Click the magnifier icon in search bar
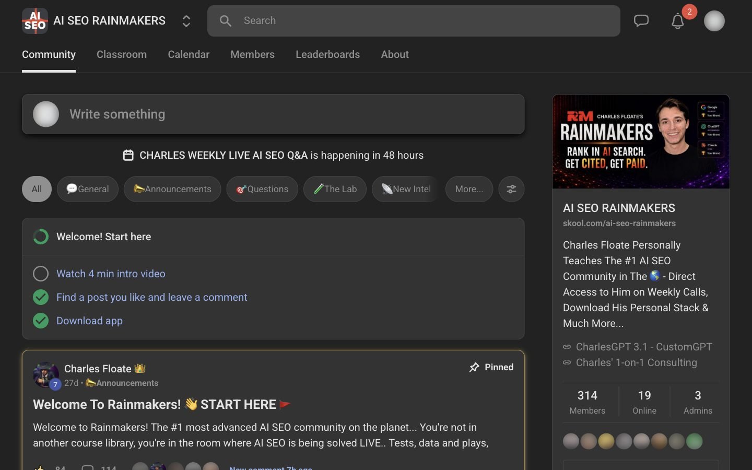This screenshot has height=470, width=752. click(226, 21)
